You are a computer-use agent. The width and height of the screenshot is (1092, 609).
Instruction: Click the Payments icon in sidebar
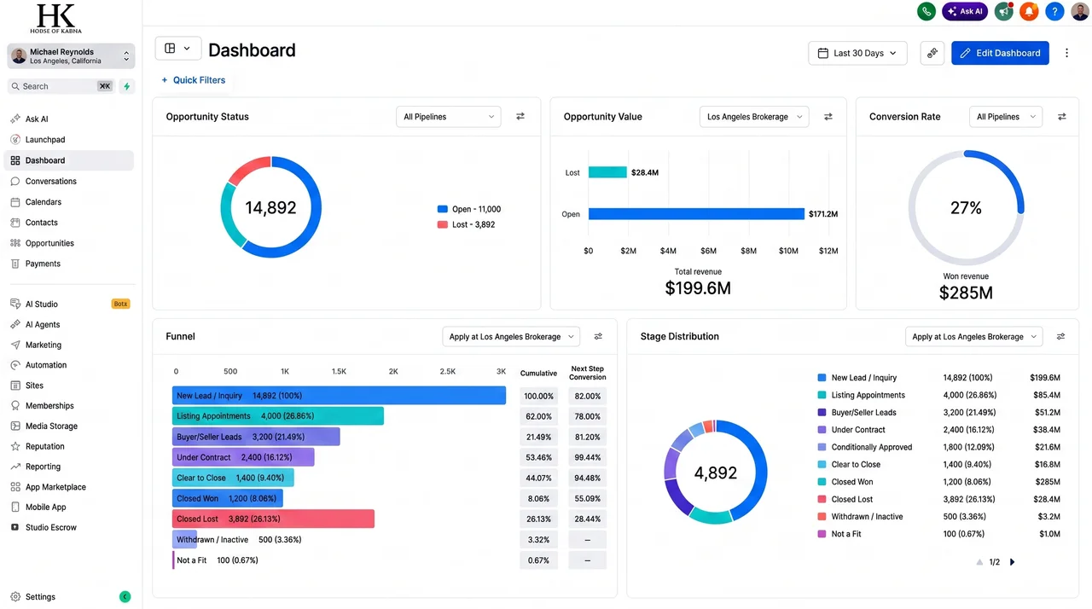15,264
